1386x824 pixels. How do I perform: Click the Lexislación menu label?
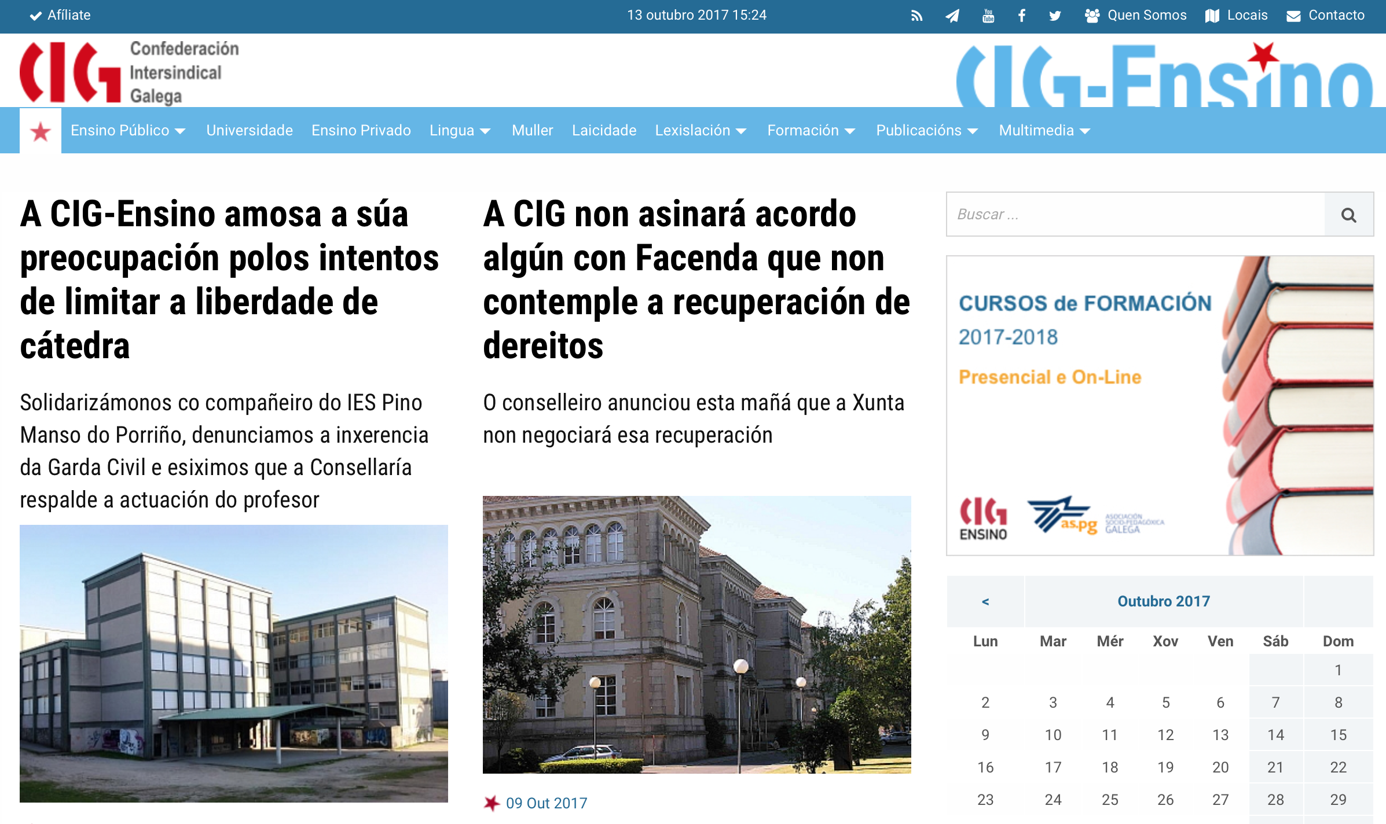tap(692, 130)
